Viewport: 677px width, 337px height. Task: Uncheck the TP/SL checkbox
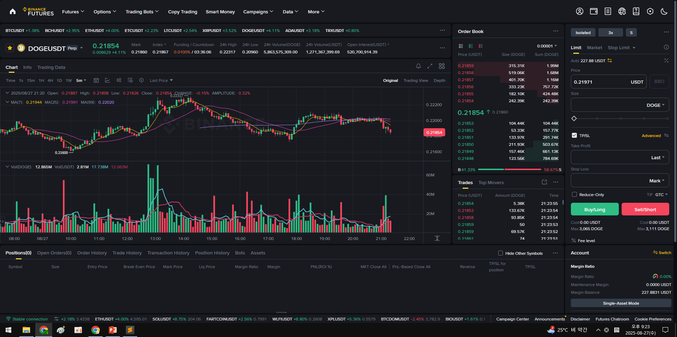click(x=574, y=135)
